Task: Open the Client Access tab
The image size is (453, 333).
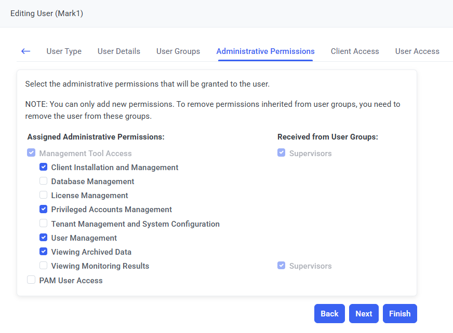Action: 355,51
